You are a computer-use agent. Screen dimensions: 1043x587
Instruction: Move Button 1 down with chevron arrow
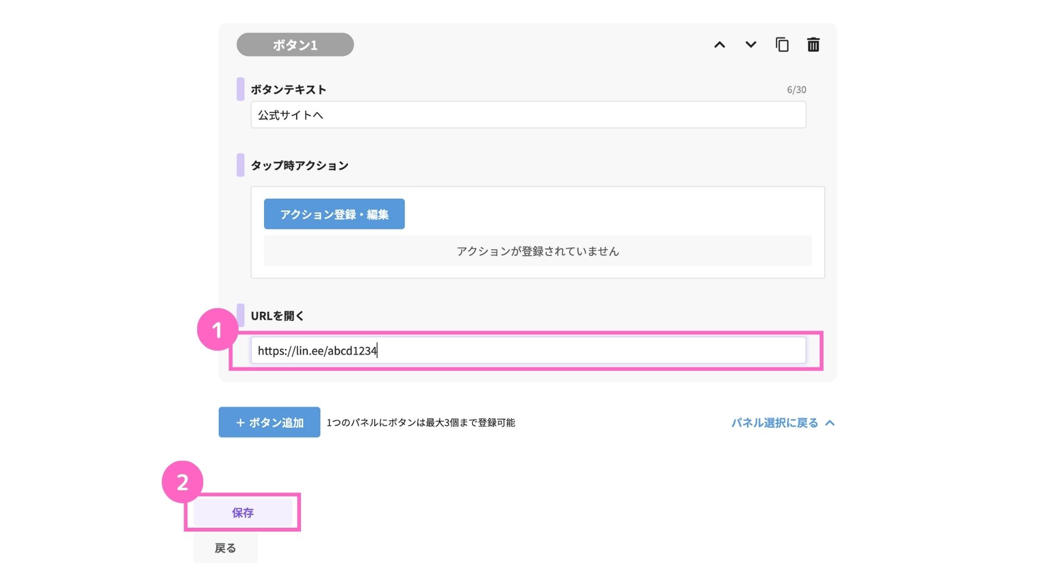coord(751,45)
